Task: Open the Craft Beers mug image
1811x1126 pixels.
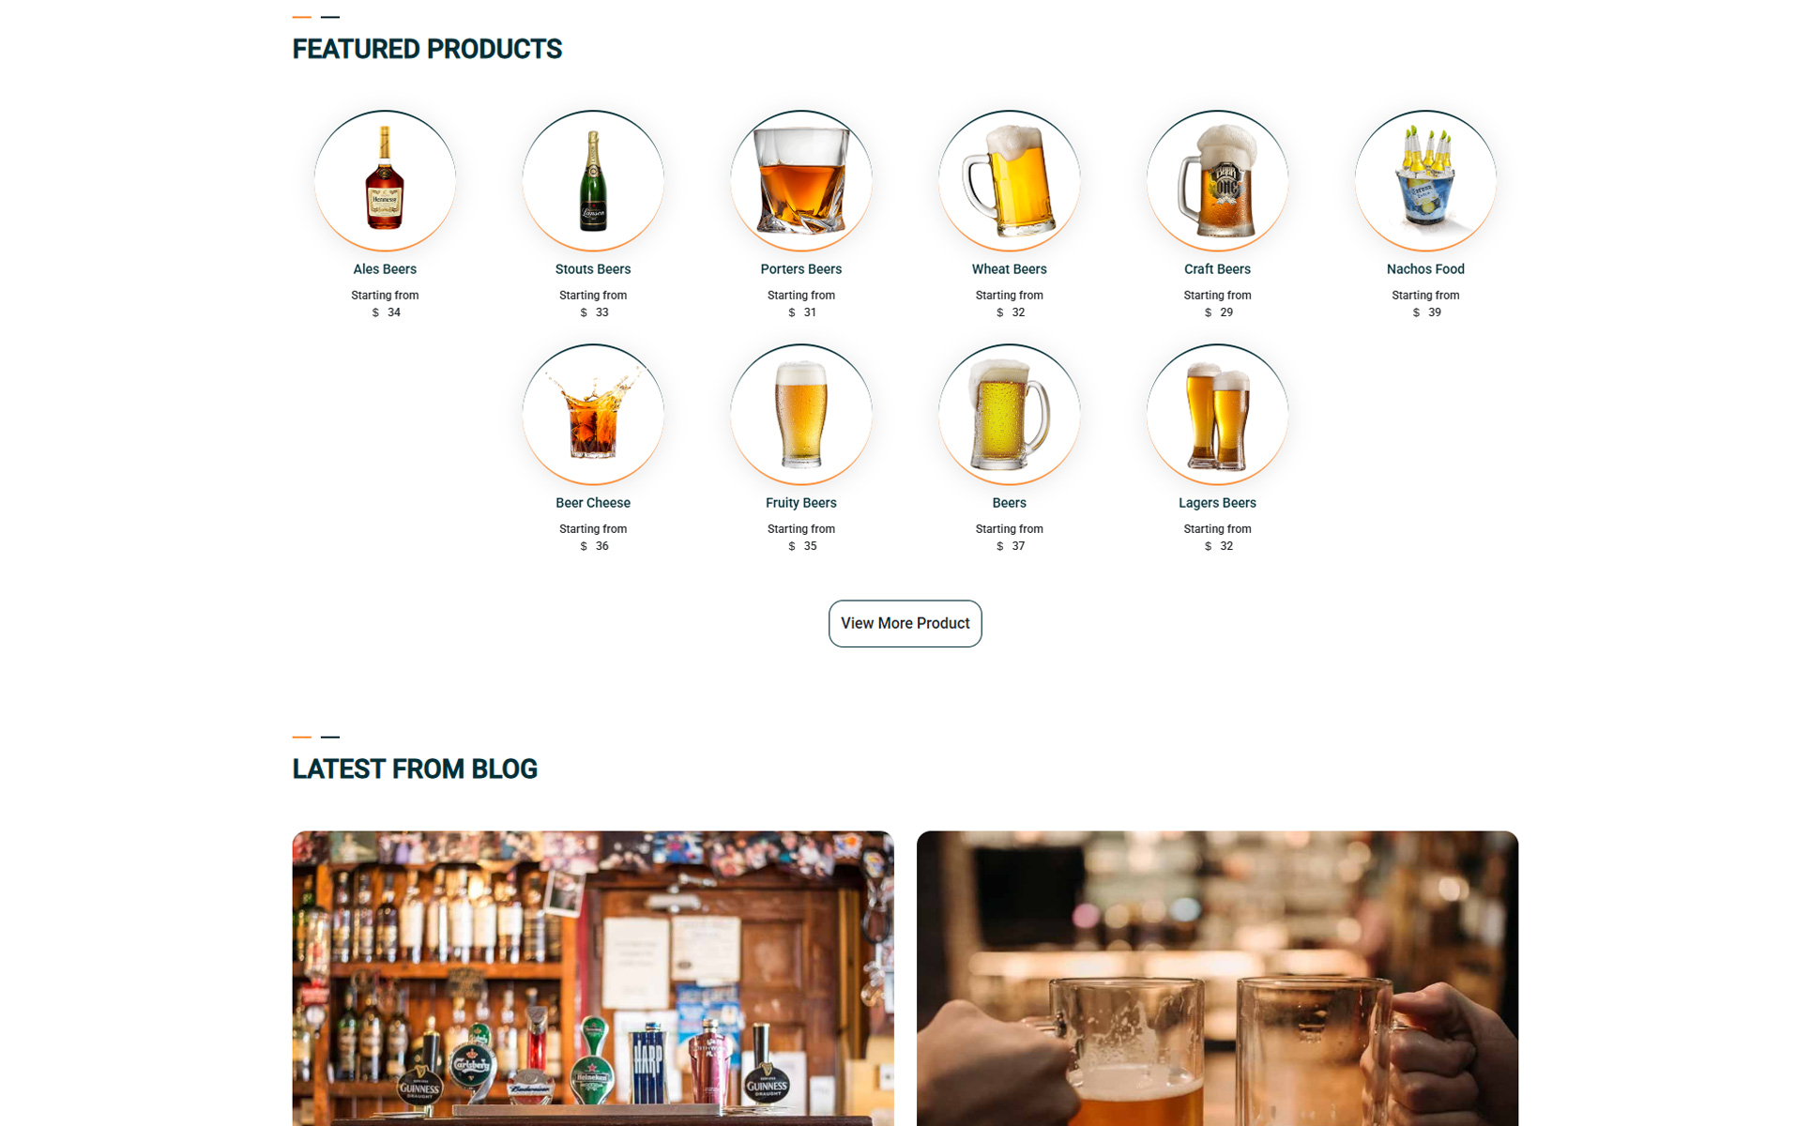Action: pos(1218,181)
